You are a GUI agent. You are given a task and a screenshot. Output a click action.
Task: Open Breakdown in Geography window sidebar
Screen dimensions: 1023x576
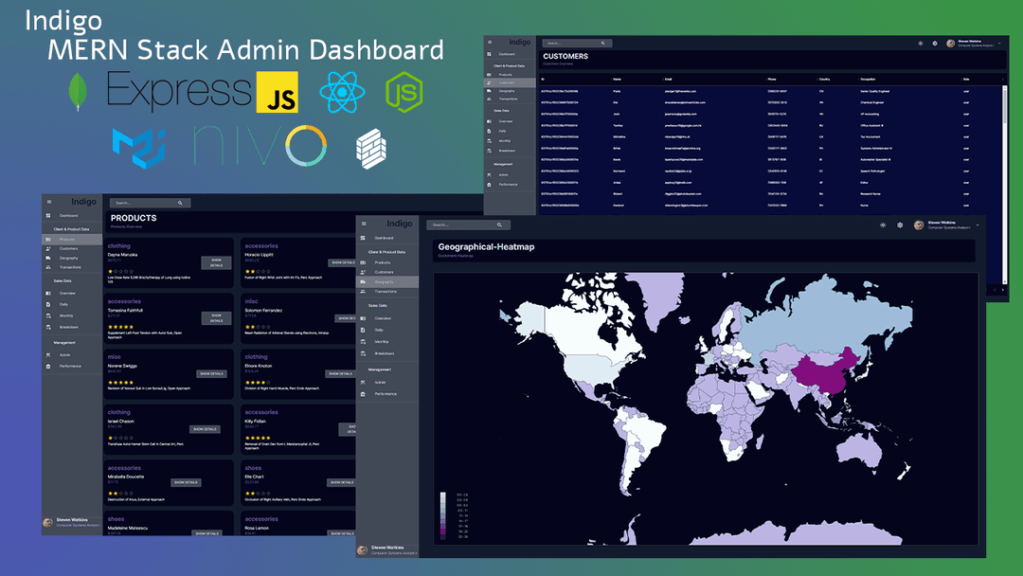pyautogui.click(x=387, y=353)
